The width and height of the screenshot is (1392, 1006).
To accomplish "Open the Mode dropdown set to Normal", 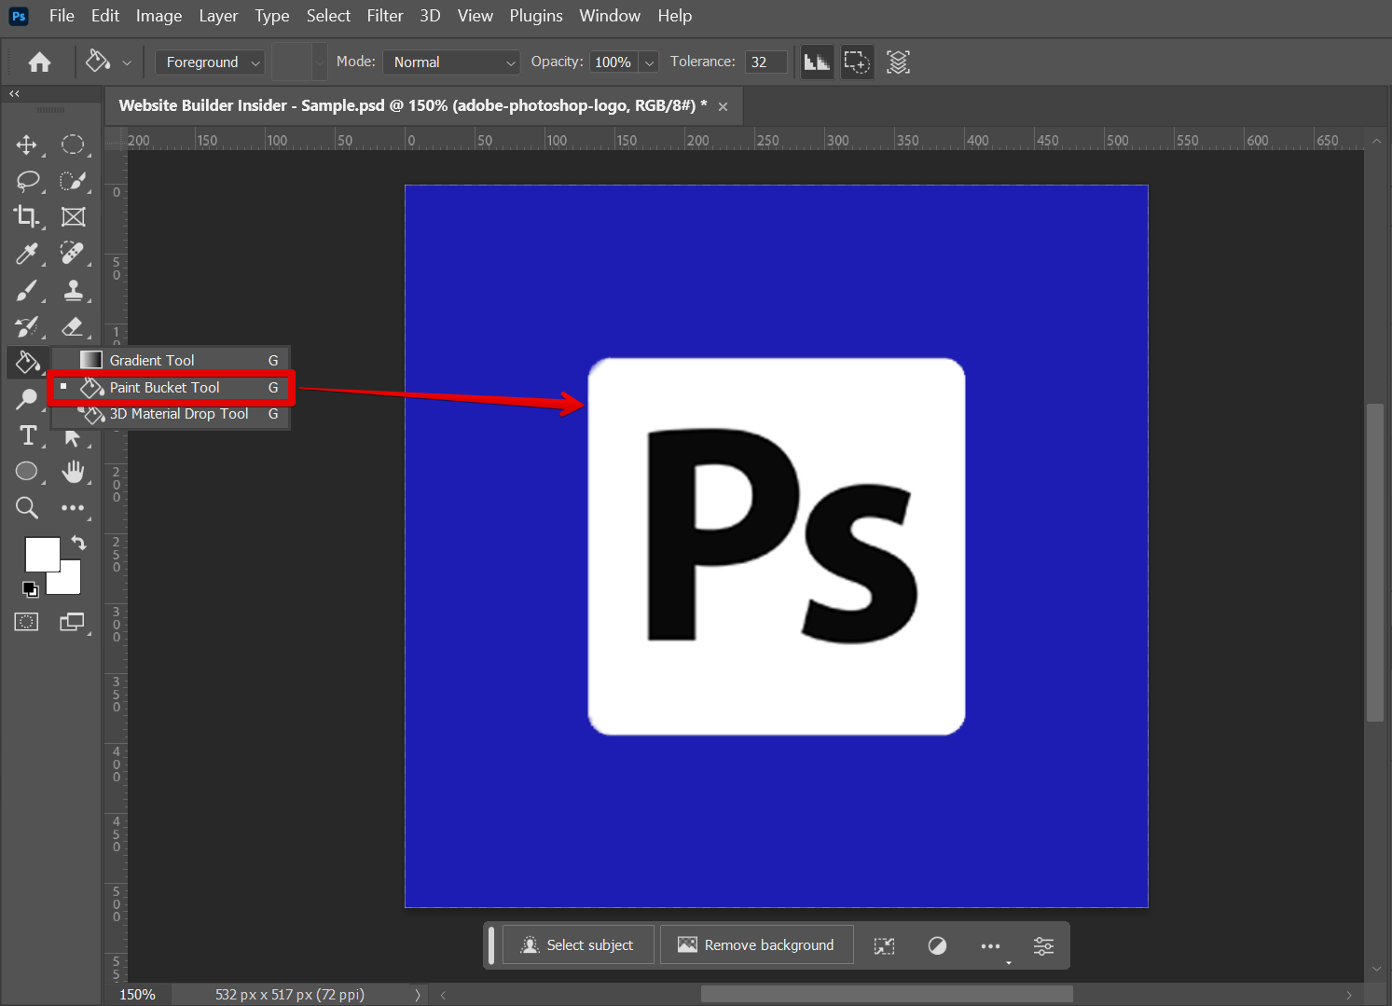I will pos(452,62).
